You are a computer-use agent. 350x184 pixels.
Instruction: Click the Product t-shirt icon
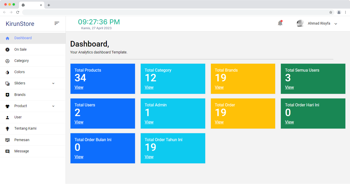pyautogui.click(x=7, y=106)
